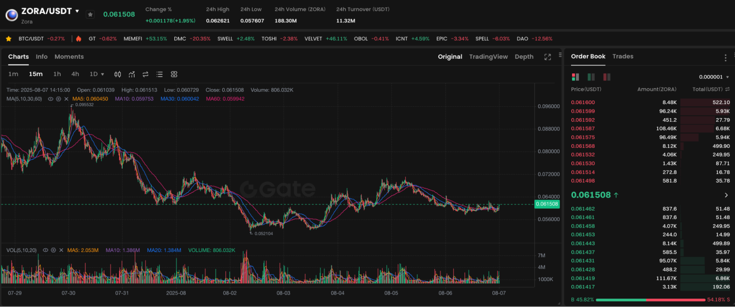The image size is (735, 307).
Task: Click the Price(USDT) column header
Action: [586, 89]
